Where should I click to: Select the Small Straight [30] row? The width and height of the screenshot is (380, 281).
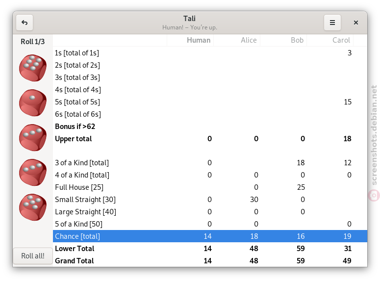coord(210,200)
